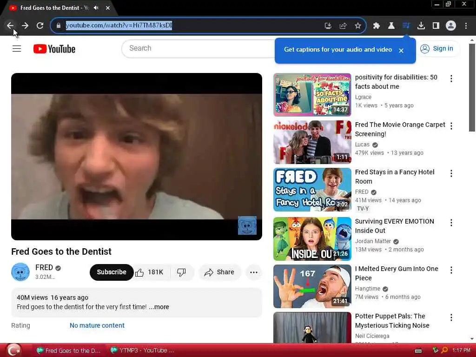Image resolution: width=476 pixels, height=357 pixels.
Task: Open positivity for disabilities video thumbnail
Action: tap(312, 95)
